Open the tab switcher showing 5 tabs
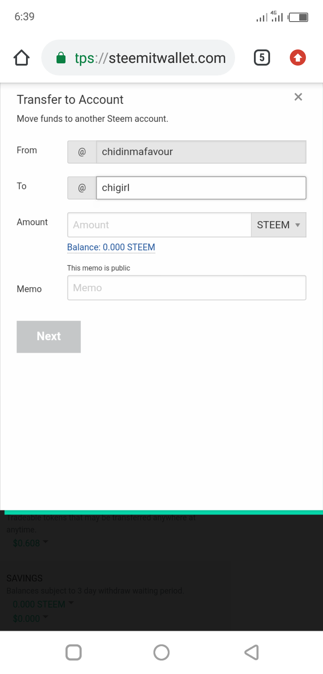 [x=262, y=58]
